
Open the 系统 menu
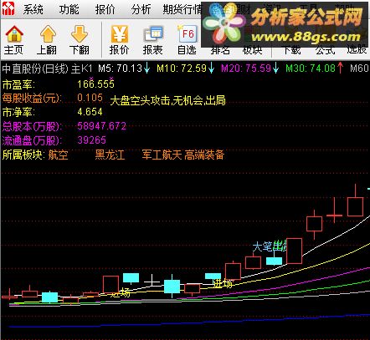click(x=33, y=9)
